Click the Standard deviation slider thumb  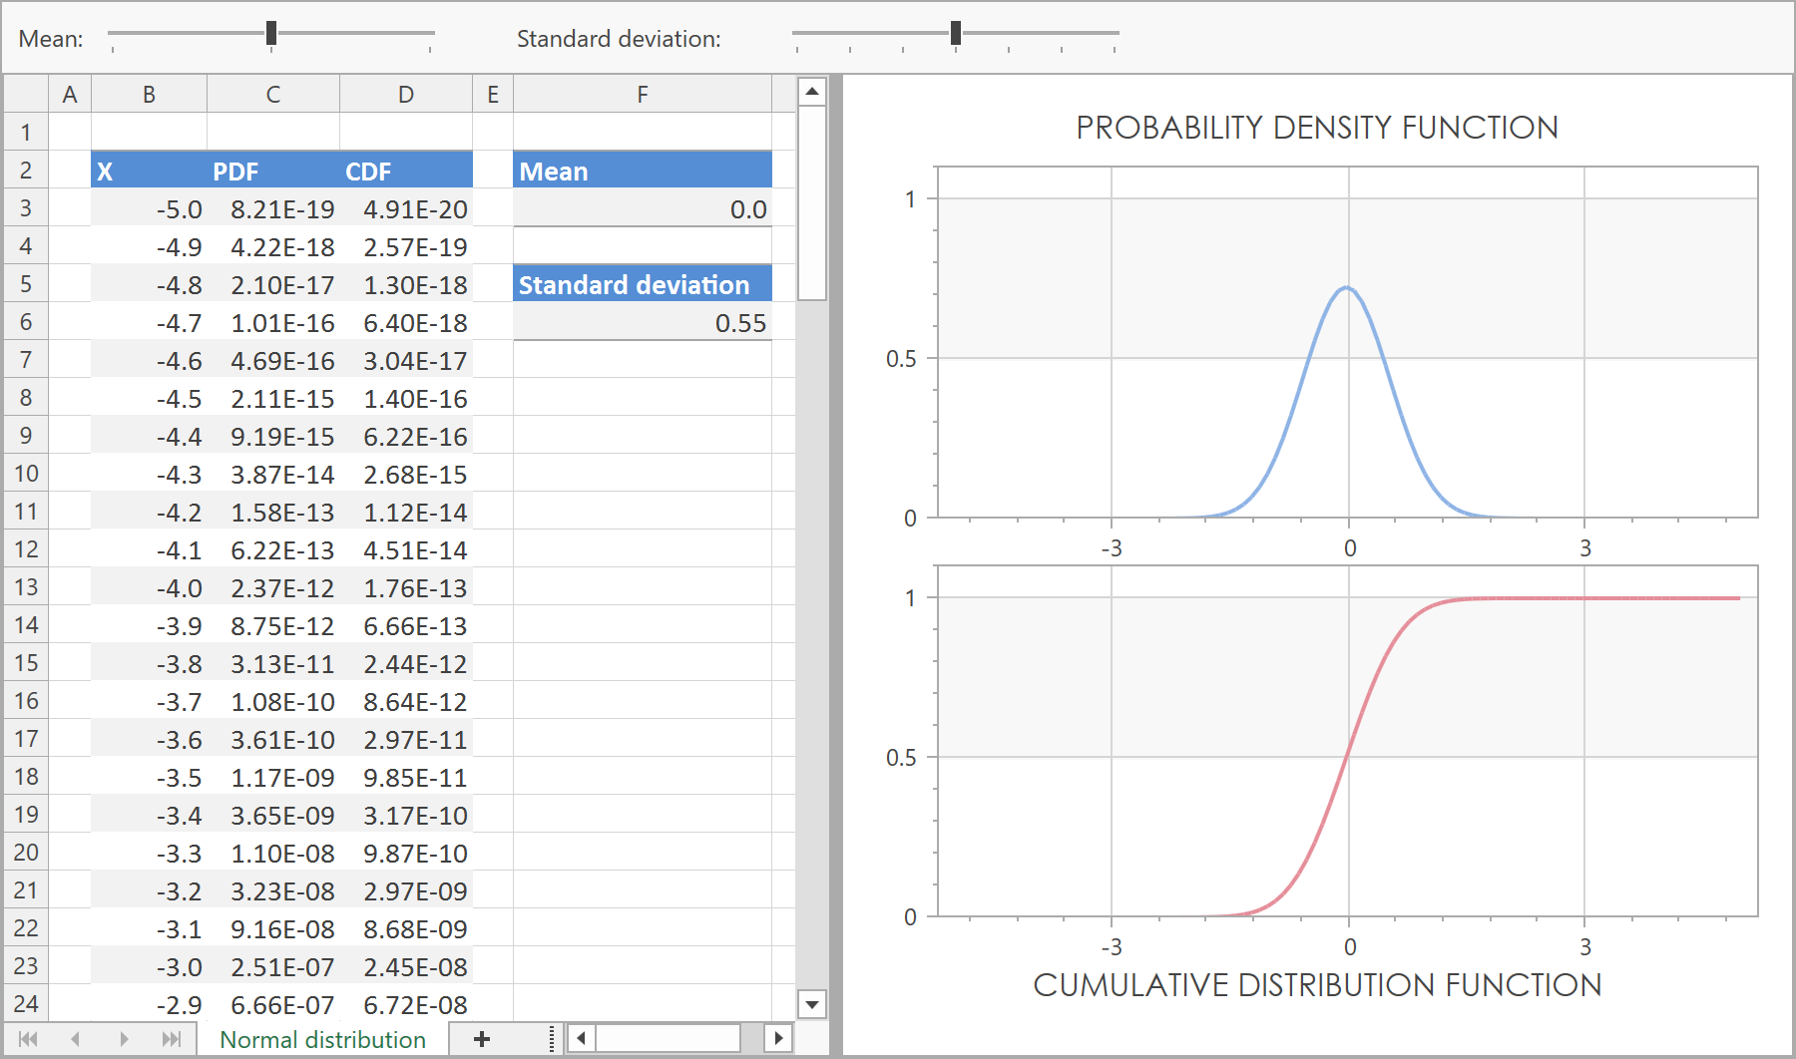(x=956, y=34)
